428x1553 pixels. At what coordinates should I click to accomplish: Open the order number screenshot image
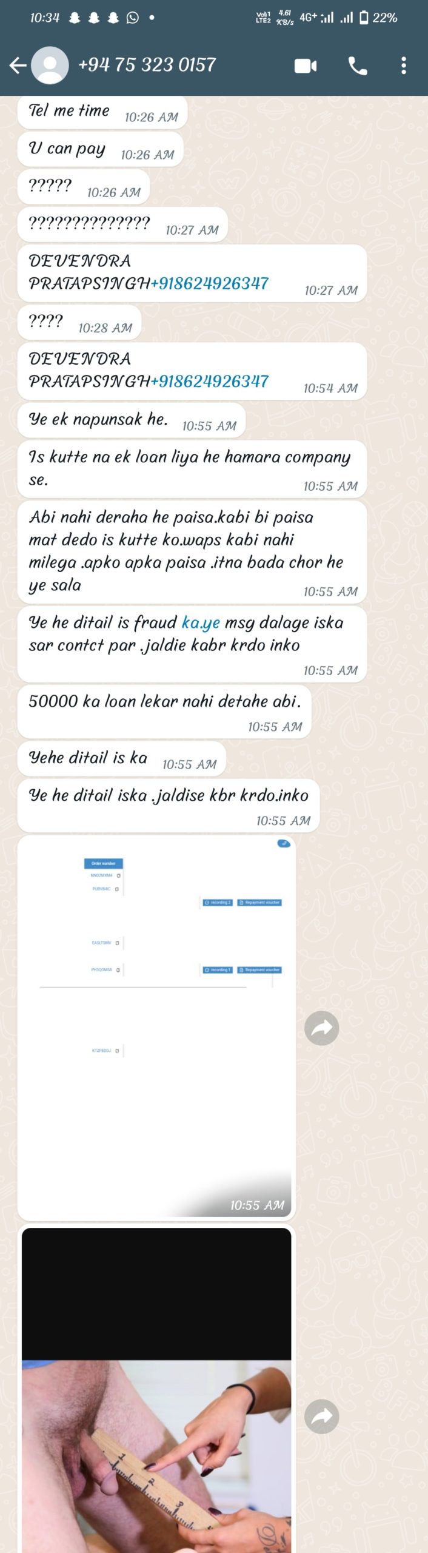(x=156, y=1028)
